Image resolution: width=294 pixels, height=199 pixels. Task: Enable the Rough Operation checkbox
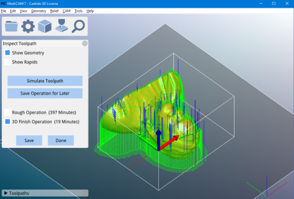(8, 112)
